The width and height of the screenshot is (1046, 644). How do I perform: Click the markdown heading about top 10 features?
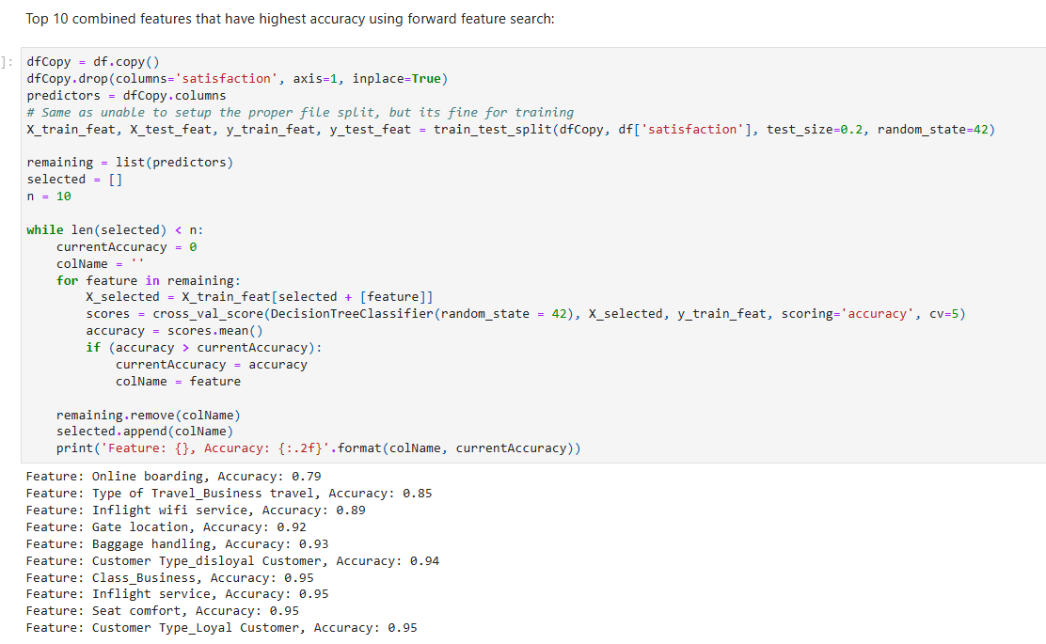click(x=290, y=19)
